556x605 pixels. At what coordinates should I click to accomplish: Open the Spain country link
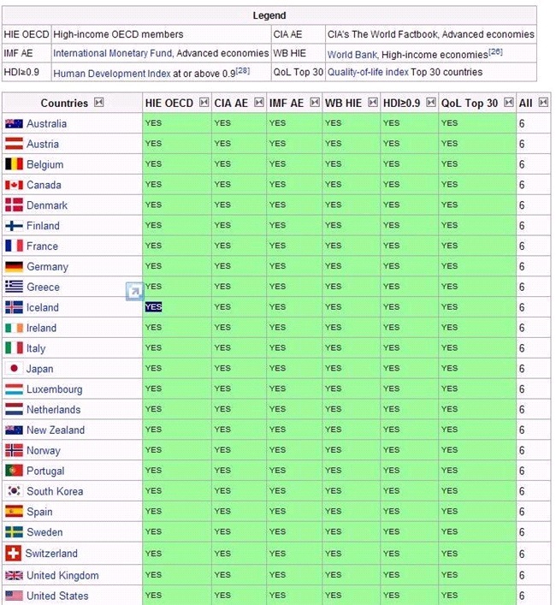[x=39, y=512]
